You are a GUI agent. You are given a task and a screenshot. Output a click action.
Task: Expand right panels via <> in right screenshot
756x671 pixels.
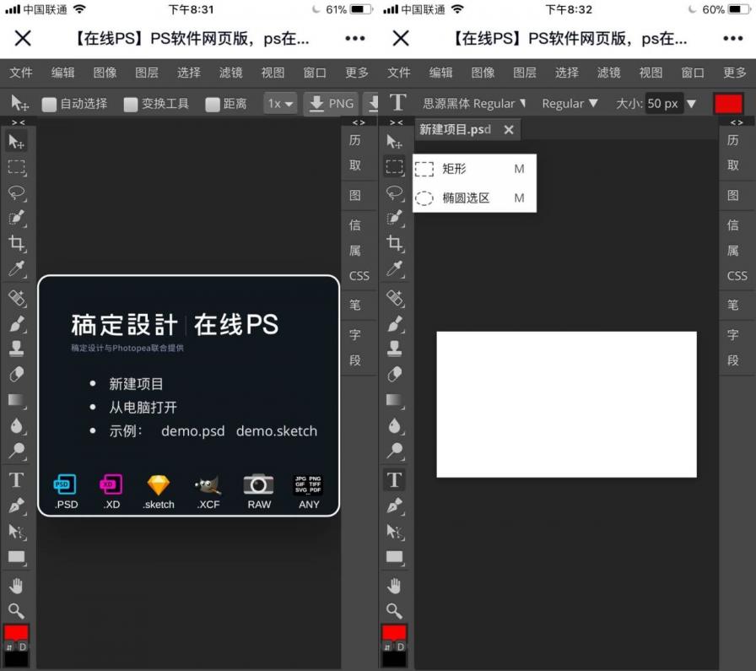pos(737,122)
